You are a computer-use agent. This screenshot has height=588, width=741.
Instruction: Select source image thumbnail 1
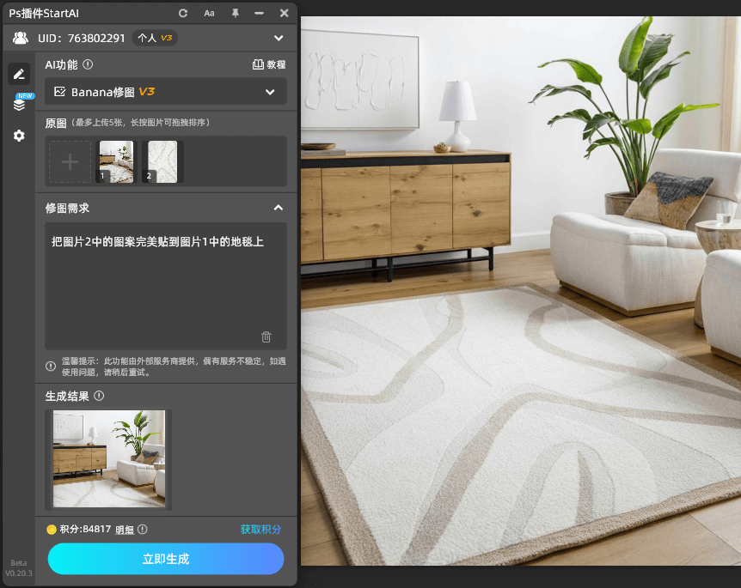tap(115, 161)
